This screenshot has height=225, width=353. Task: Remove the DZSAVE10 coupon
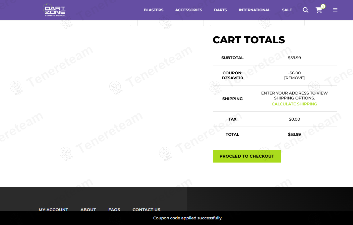tap(294, 78)
